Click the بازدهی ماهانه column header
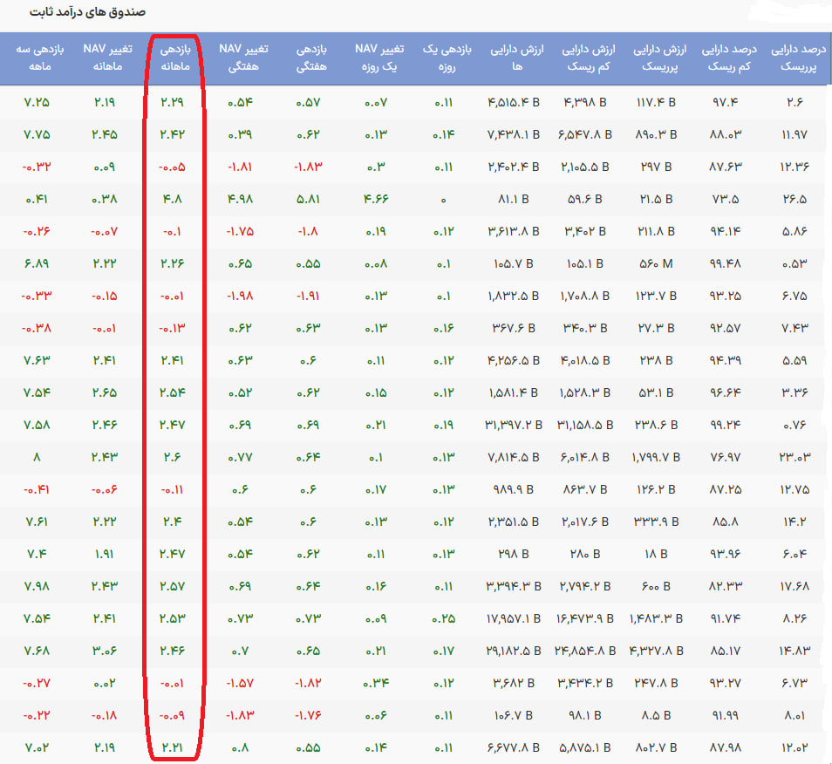This screenshot has width=832, height=764. tap(173, 58)
